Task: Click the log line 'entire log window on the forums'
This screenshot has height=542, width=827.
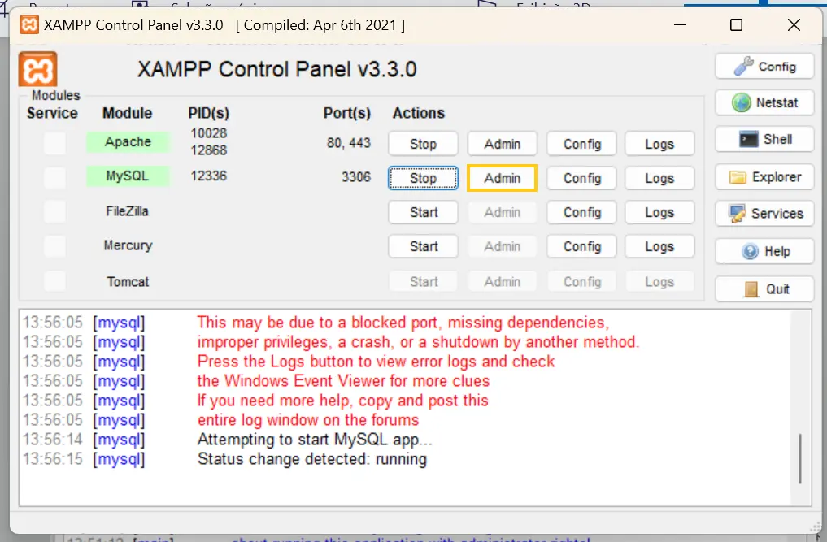Action: click(x=308, y=420)
